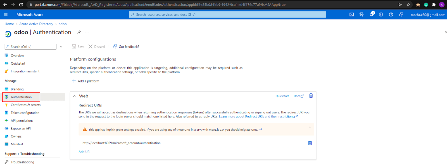Open Cloud Shell from the top bar
447x164 pixels.
coord(351,14)
